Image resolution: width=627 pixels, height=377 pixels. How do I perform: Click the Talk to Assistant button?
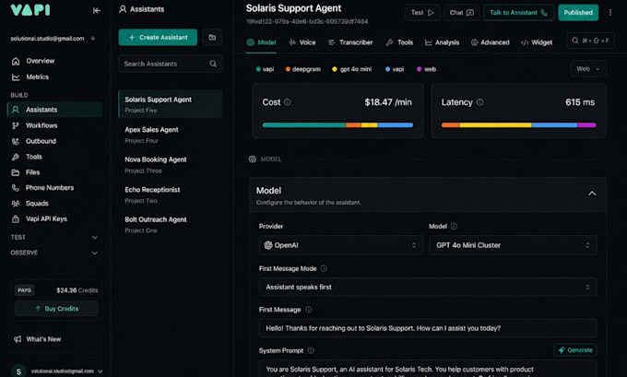(518, 13)
